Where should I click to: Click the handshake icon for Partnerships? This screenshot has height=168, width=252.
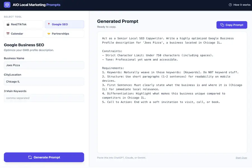pyautogui.click(x=49, y=34)
